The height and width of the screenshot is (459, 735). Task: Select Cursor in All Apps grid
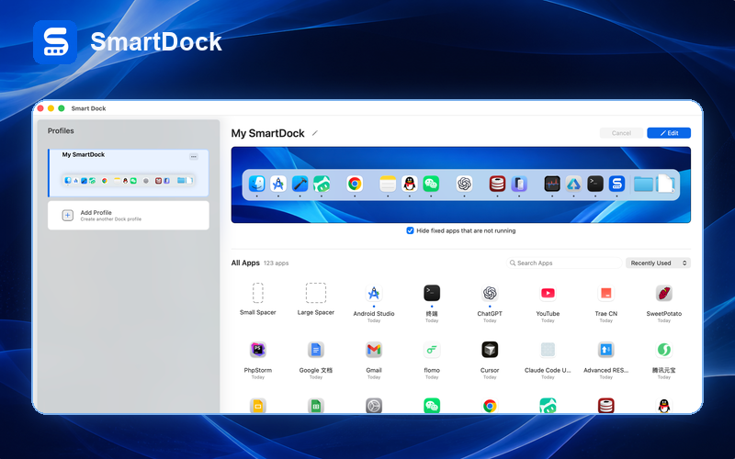(x=490, y=360)
